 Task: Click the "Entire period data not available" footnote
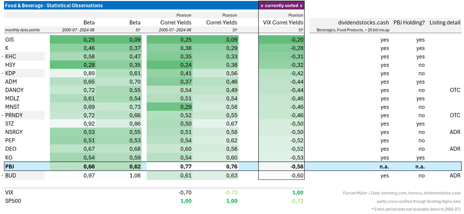(x=416, y=209)
